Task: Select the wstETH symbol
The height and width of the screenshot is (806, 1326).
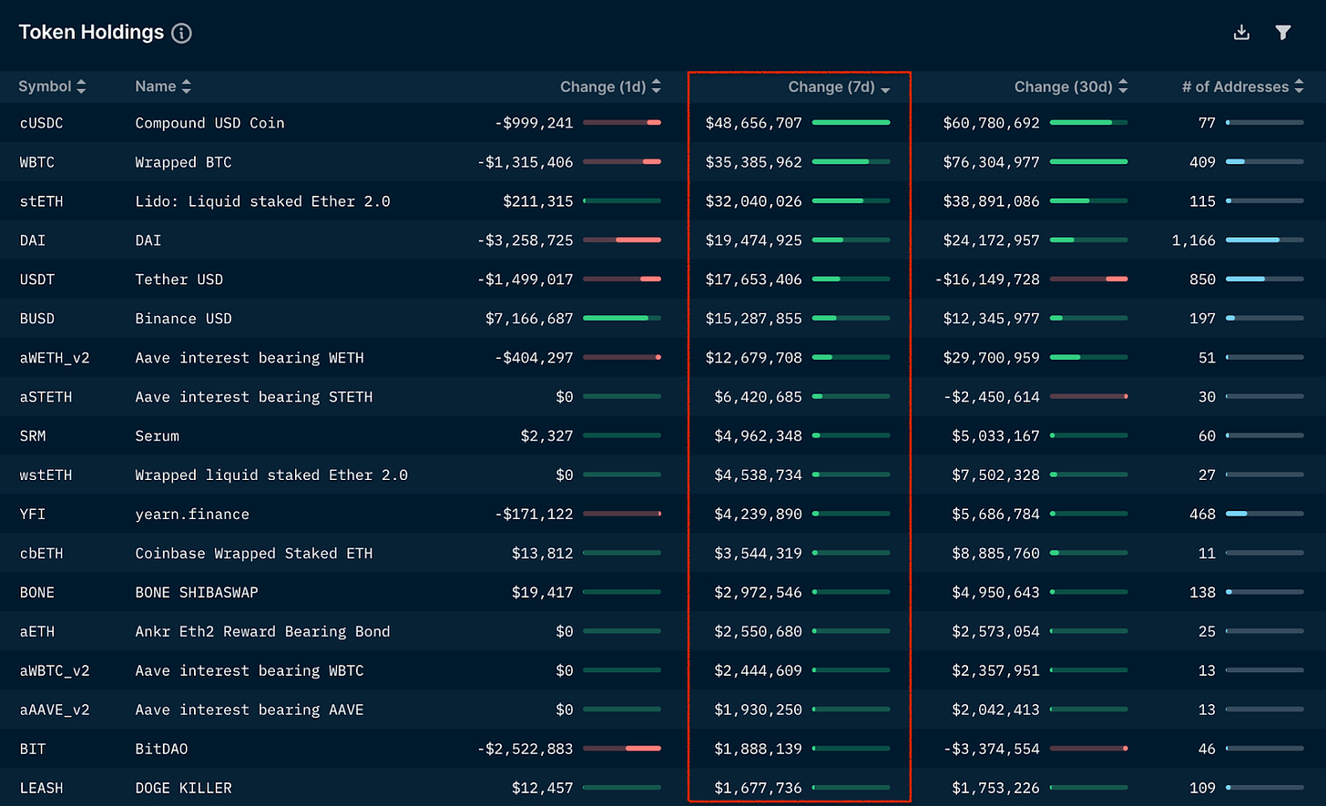Action: pos(46,475)
